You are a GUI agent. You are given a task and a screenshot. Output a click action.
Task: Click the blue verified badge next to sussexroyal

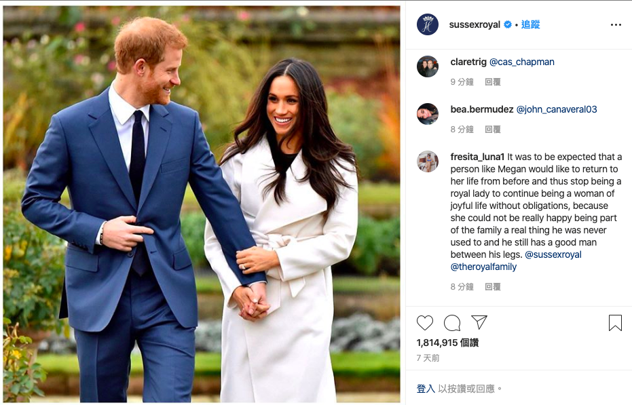[508, 24]
